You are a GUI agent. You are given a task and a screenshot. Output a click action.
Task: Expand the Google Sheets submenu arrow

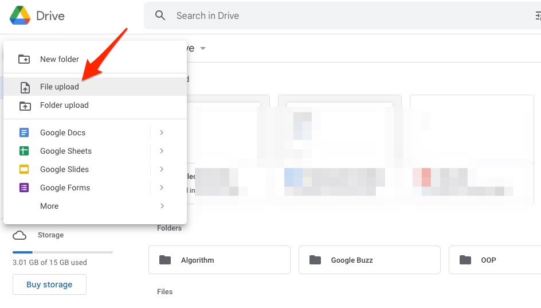click(x=162, y=151)
